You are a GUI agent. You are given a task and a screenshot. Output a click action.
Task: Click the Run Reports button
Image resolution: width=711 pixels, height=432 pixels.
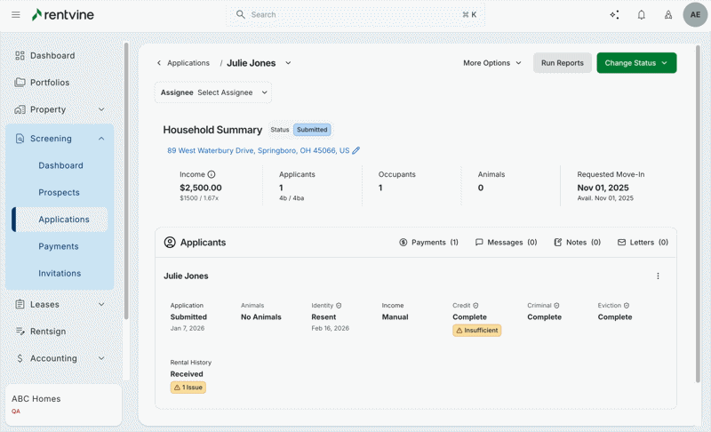[562, 63]
